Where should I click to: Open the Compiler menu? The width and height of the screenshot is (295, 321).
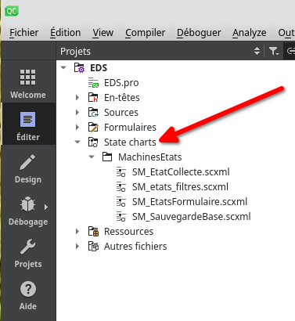[x=146, y=33]
